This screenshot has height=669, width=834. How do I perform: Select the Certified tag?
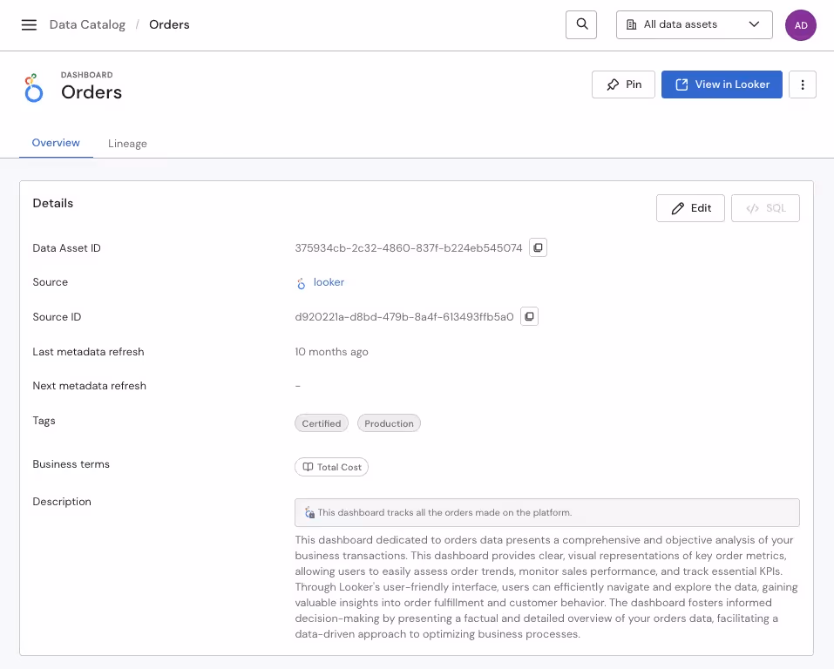322,423
